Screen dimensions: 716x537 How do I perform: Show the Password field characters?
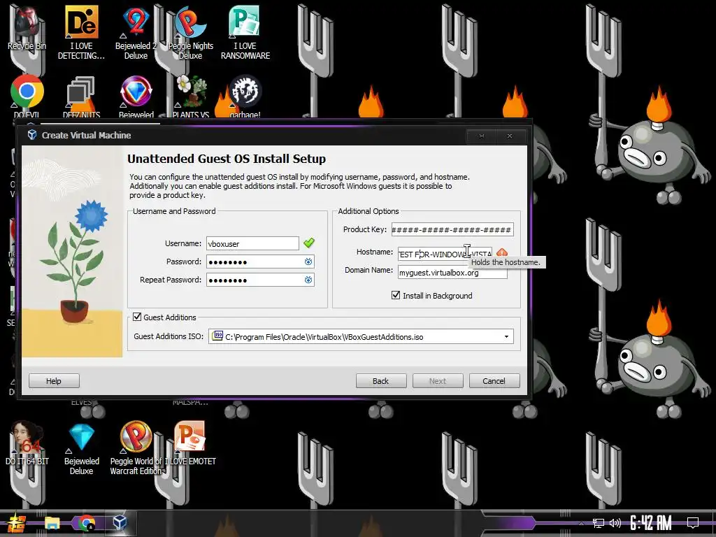coord(308,262)
